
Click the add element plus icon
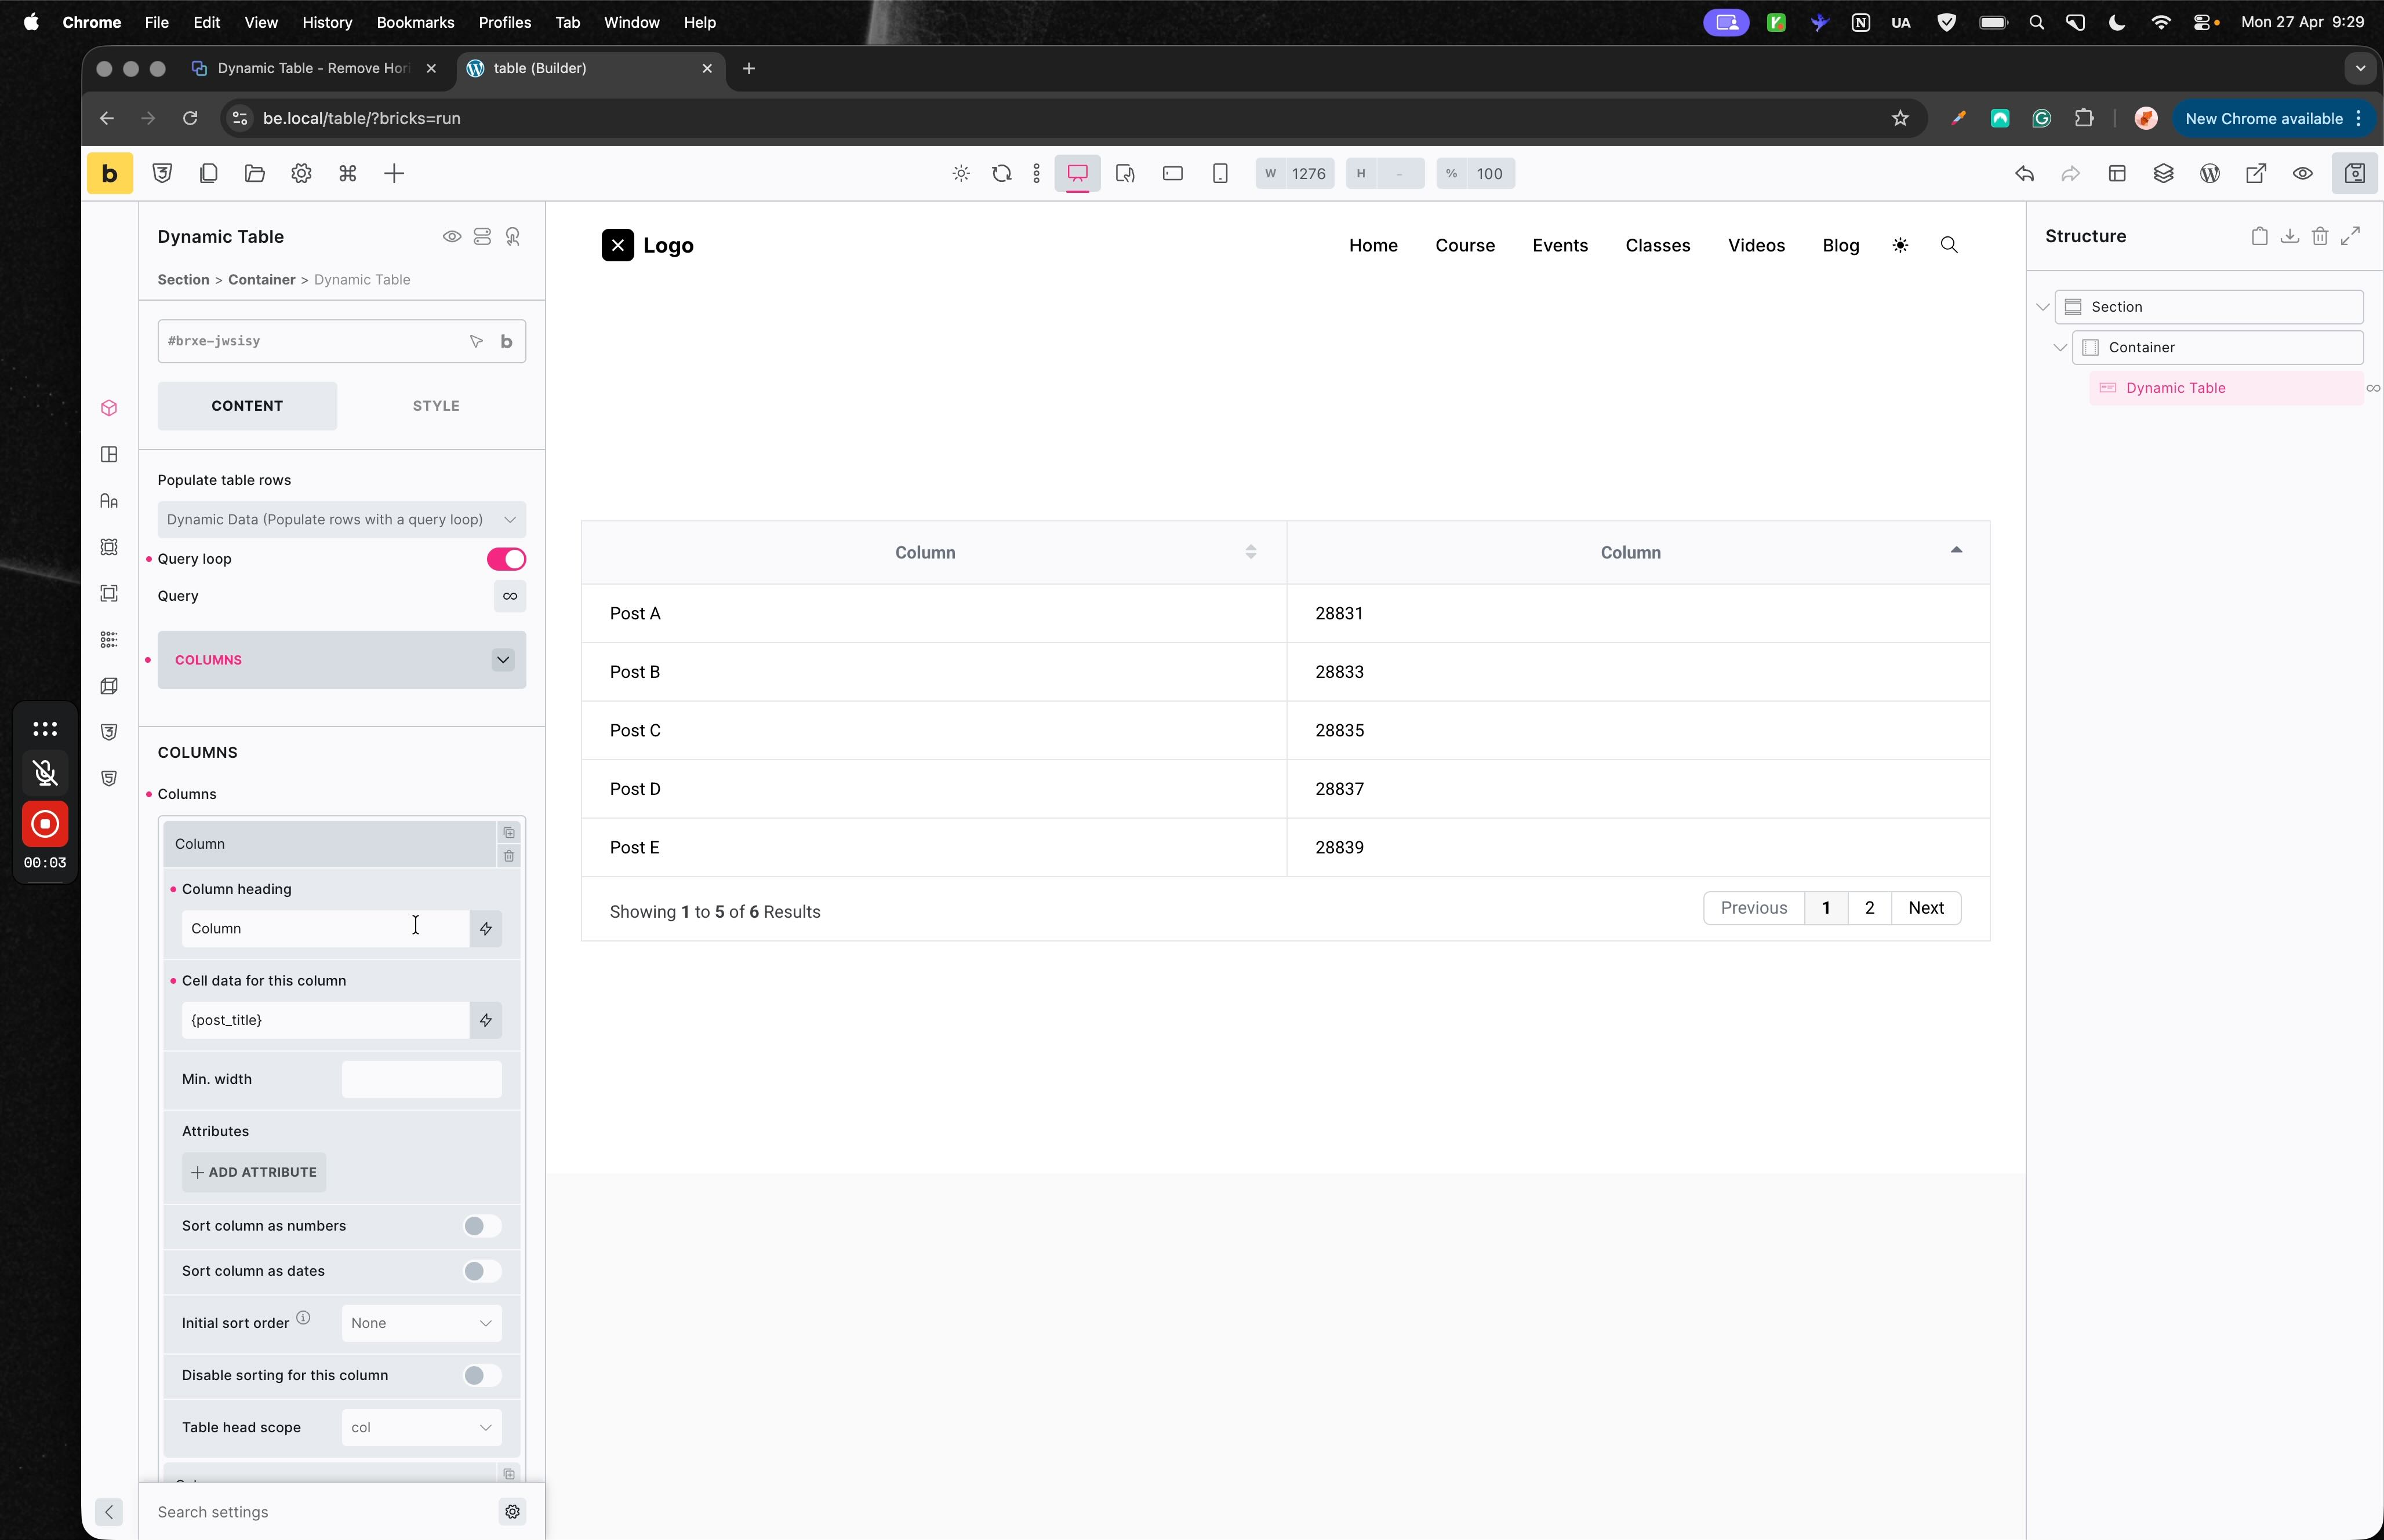tap(394, 173)
